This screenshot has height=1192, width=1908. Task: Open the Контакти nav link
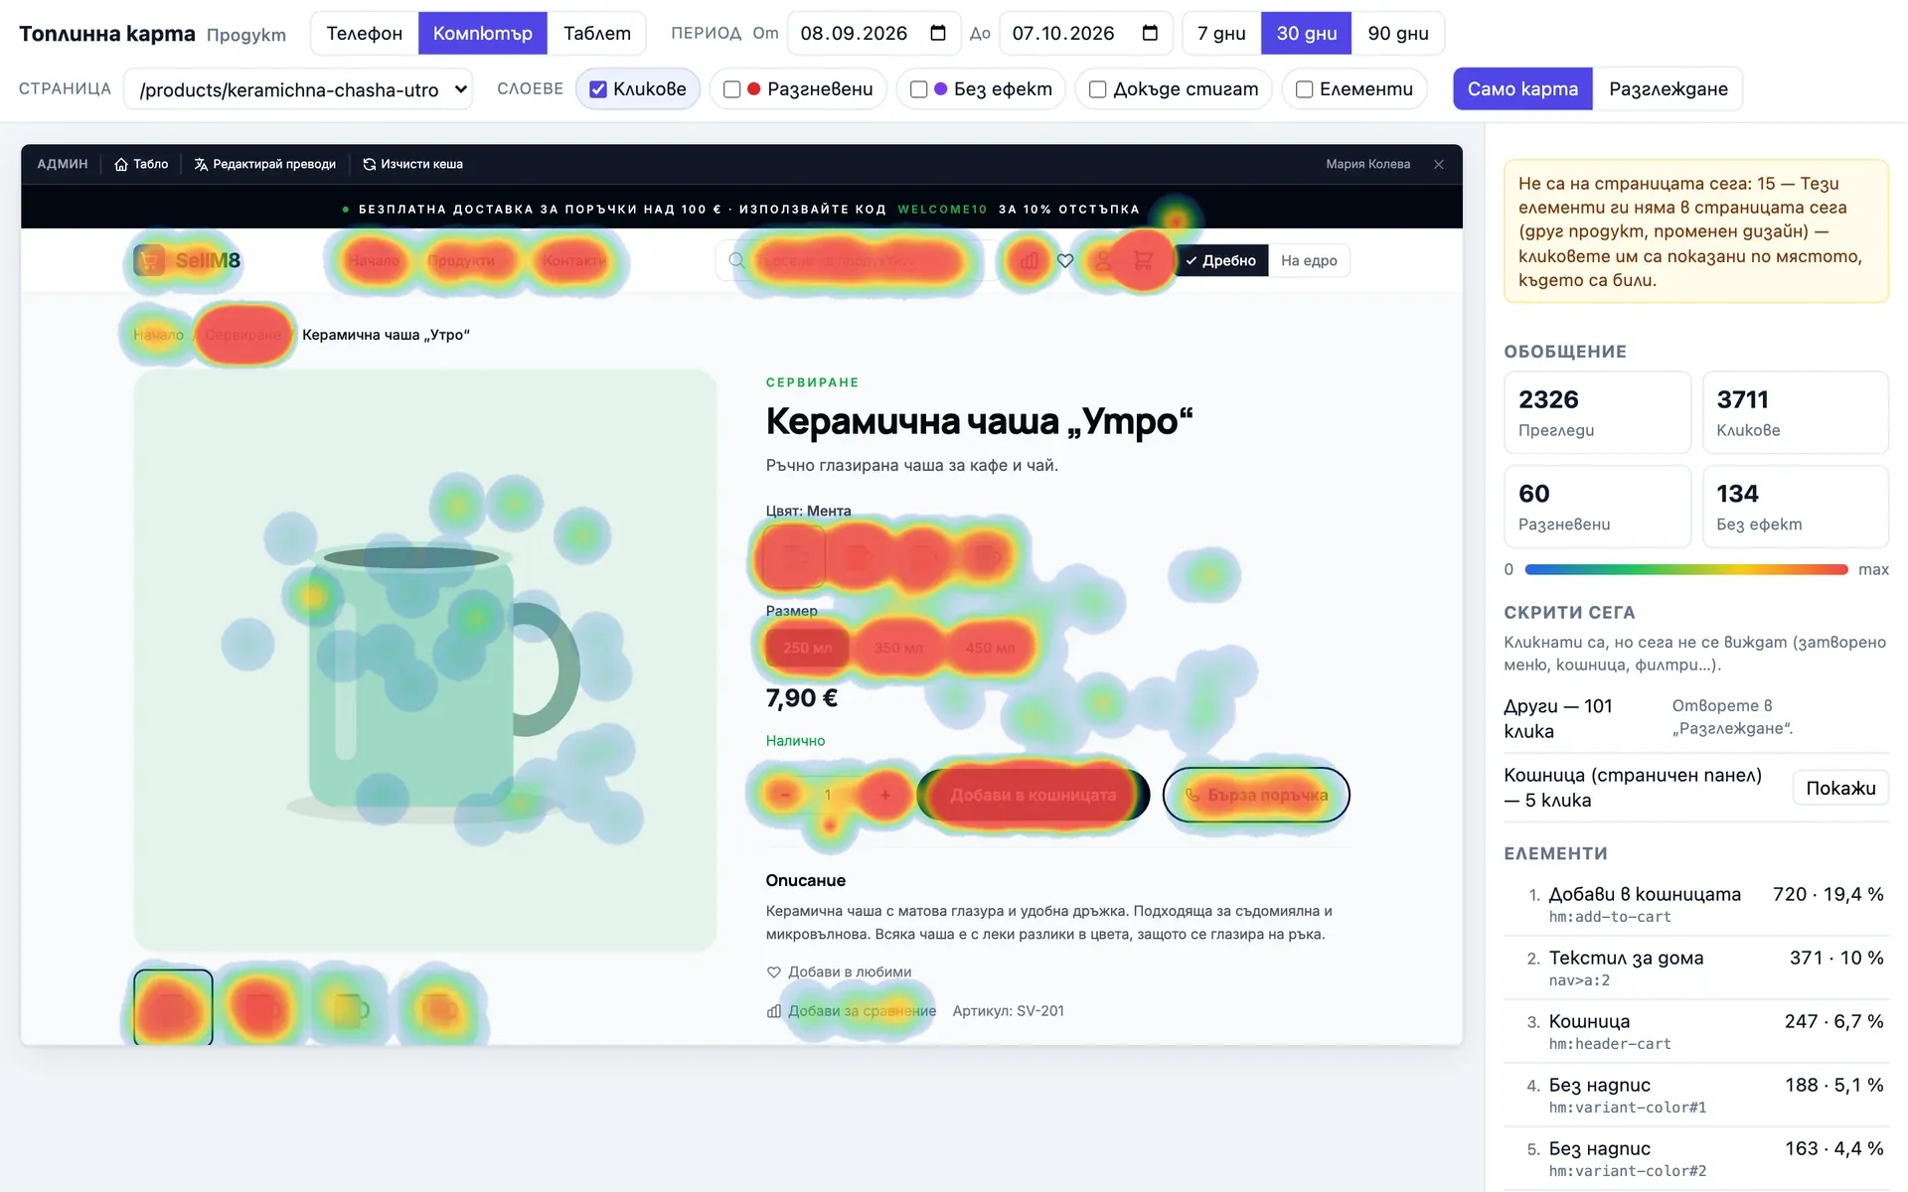(x=573, y=260)
